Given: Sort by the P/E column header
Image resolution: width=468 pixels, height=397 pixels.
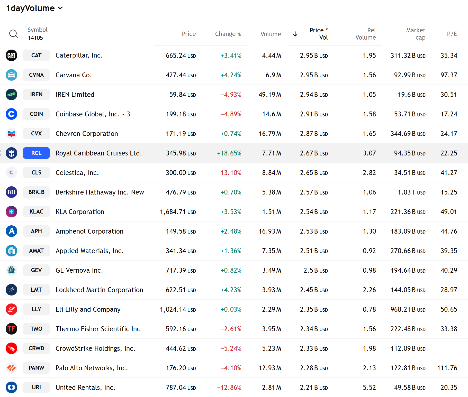Looking at the screenshot, I should click(x=452, y=34).
